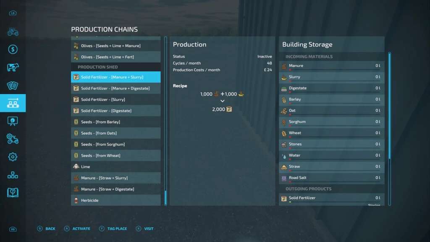430x242 pixels.
Task: Click the Visit button
Action: (145, 229)
